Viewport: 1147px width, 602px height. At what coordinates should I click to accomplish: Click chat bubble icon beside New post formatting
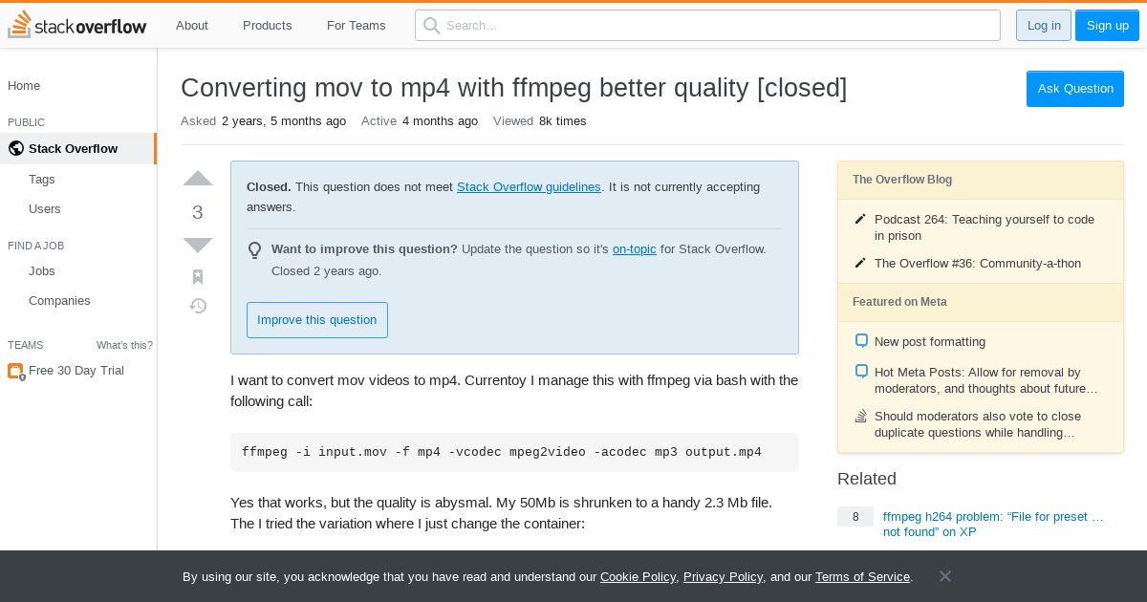click(861, 341)
